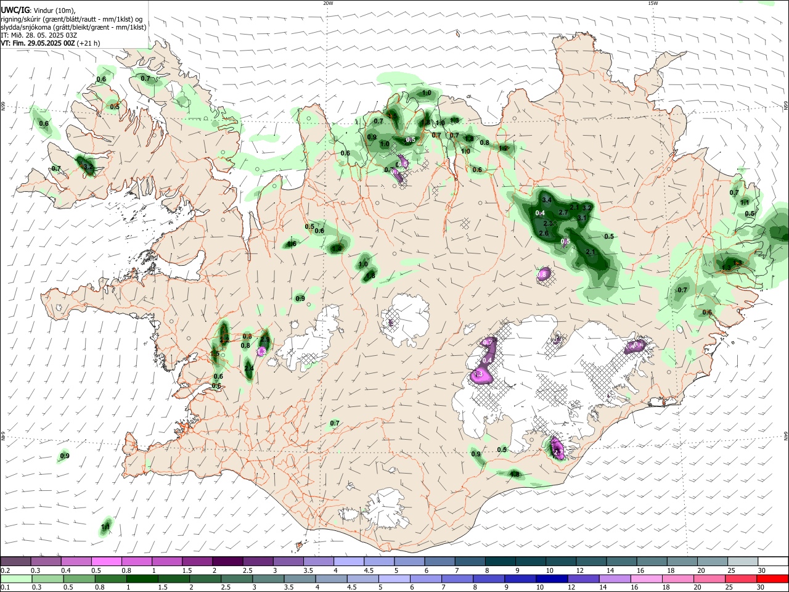The height and width of the screenshot is (592, 789).
Task: Click the bright pink 0.5 swatch on snow scale
Action: pos(106,561)
